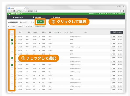The width and height of the screenshot is (130, 96).
Task: Check the box for the ¥120 row
Action: [x=12, y=68]
